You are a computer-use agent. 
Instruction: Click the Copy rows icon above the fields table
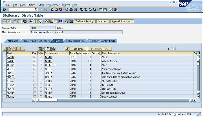coord(9,49)
